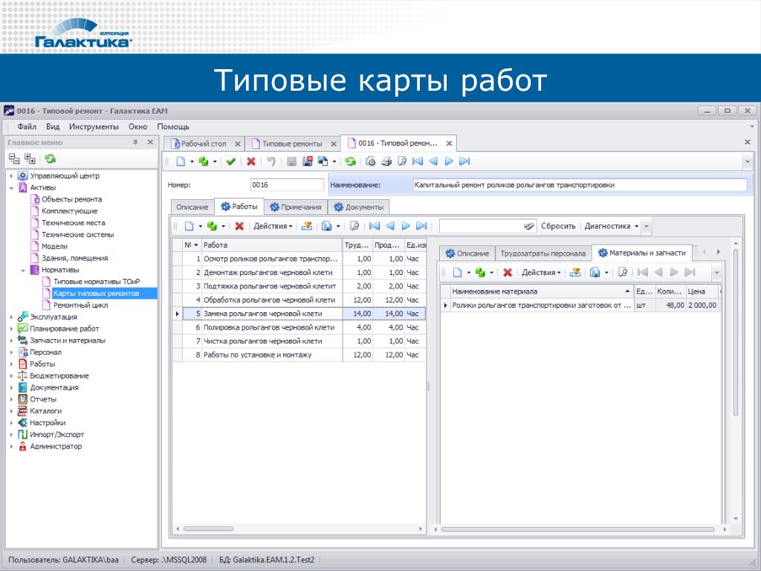Click the Номер input field
Viewport: 761px width, 571px height.
[287, 185]
